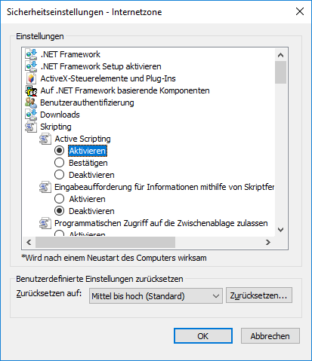Select the Benutzerauthentifizierung tree item
Viewport: 312px width, 361px height.
(x=87, y=102)
